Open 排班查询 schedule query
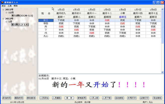 click(31, 98)
